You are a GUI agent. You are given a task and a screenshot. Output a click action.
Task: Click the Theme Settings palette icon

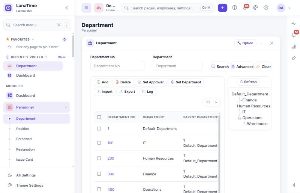point(10,185)
